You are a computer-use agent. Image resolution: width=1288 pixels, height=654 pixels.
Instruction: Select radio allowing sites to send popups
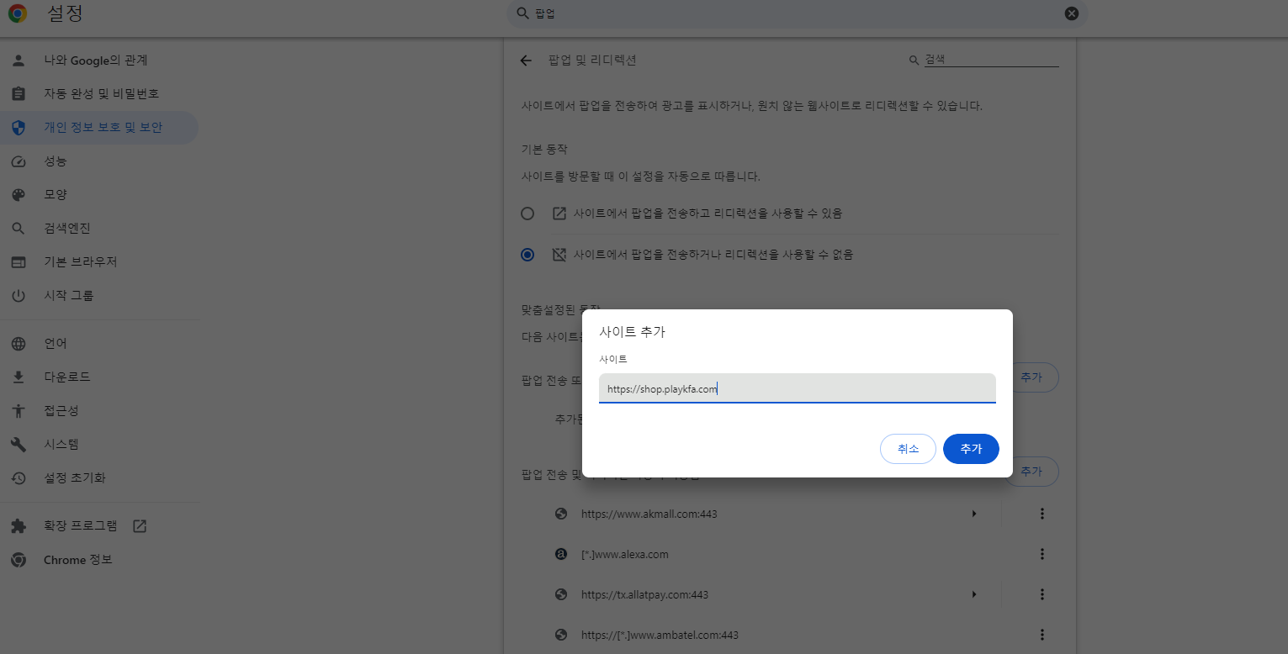pos(527,213)
